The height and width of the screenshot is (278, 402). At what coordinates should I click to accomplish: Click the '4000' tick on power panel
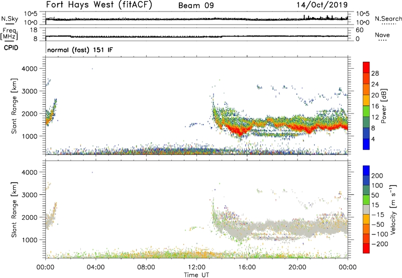click(x=29, y=69)
